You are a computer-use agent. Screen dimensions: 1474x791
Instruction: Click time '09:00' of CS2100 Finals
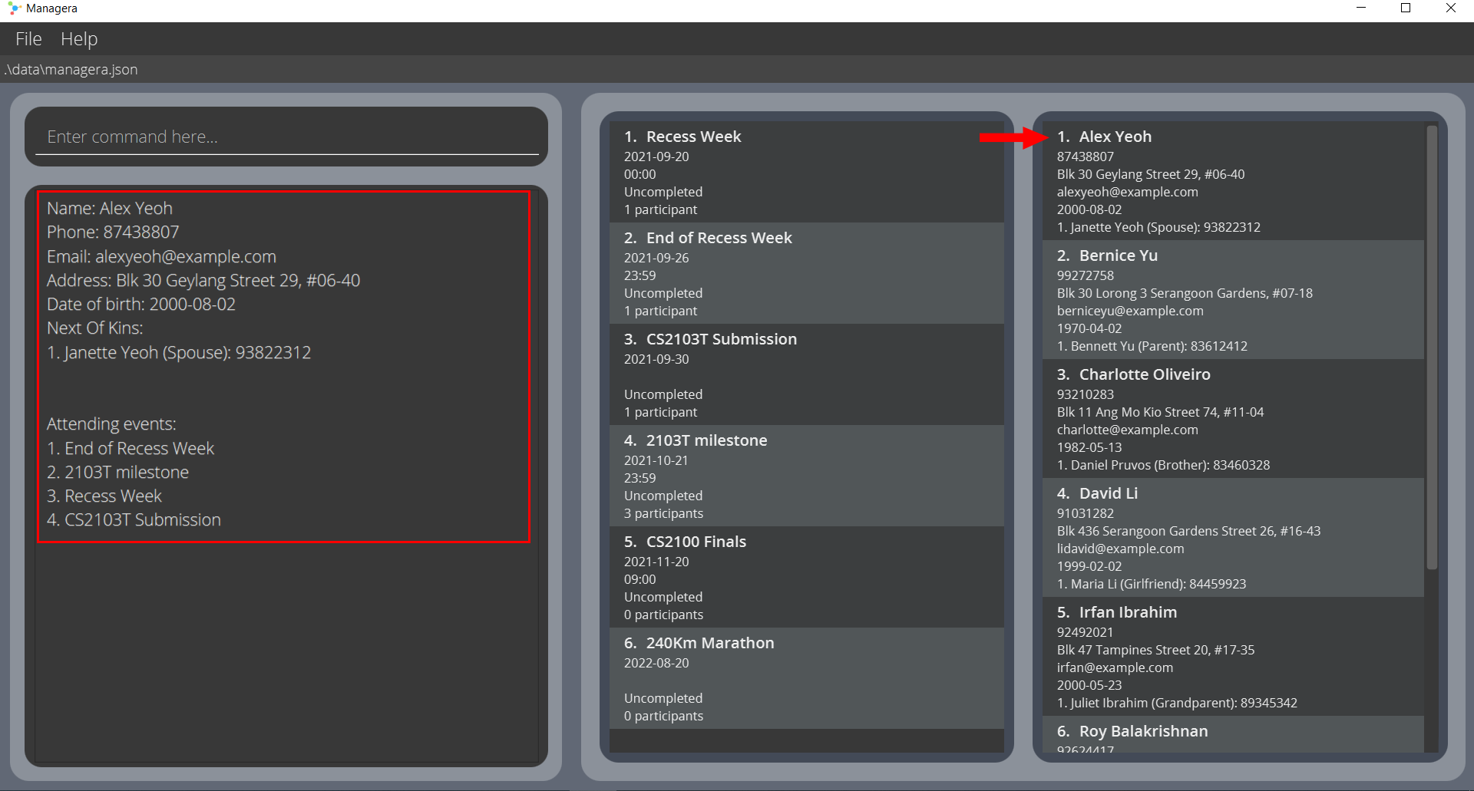pyautogui.click(x=640, y=579)
